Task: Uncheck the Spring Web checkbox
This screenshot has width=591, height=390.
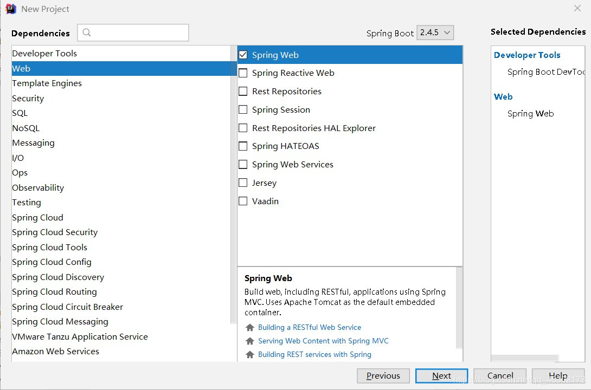Action: coord(243,55)
